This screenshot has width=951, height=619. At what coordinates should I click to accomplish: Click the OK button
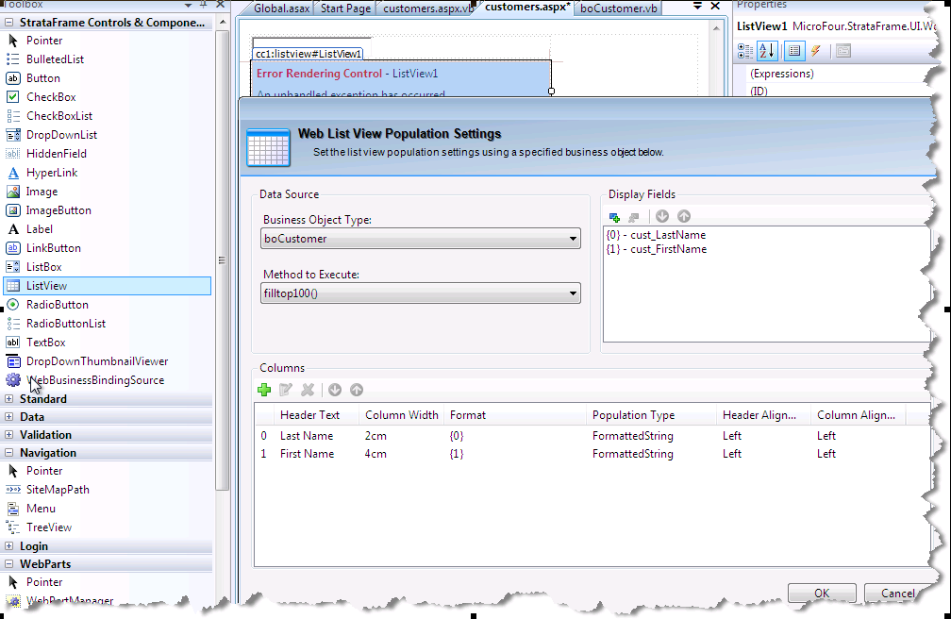coord(822,594)
